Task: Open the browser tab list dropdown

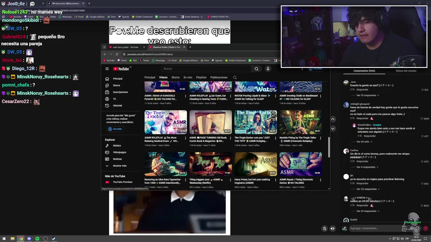Action: (x=104, y=47)
